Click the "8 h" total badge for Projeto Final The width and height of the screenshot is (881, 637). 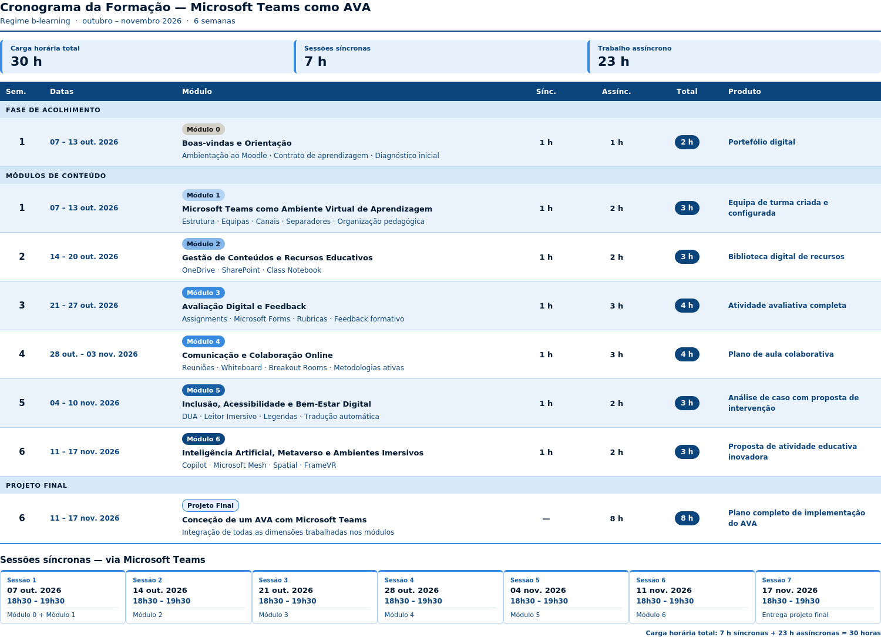pos(687,518)
